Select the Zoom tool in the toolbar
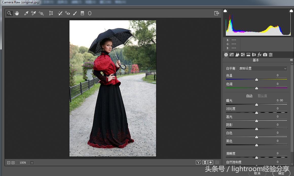This screenshot has height=176, width=294. 9,13
